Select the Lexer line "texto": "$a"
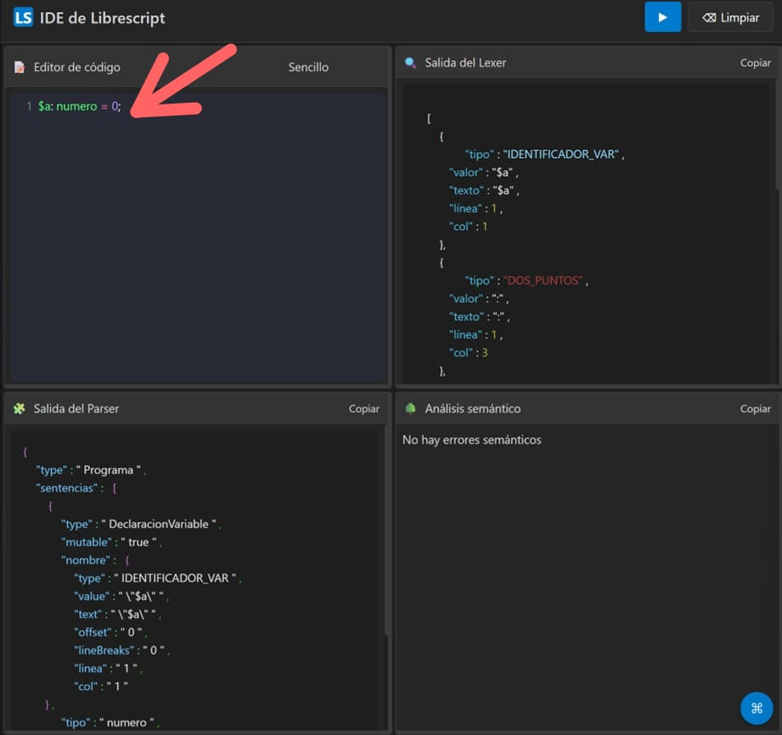Screen dimensions: 782x735 [484, 190]
